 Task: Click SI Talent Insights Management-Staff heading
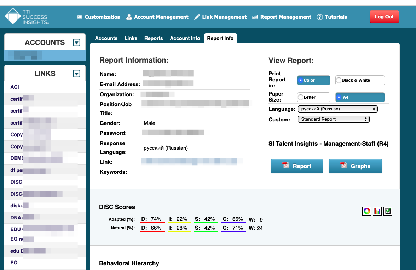coord(328,144)
